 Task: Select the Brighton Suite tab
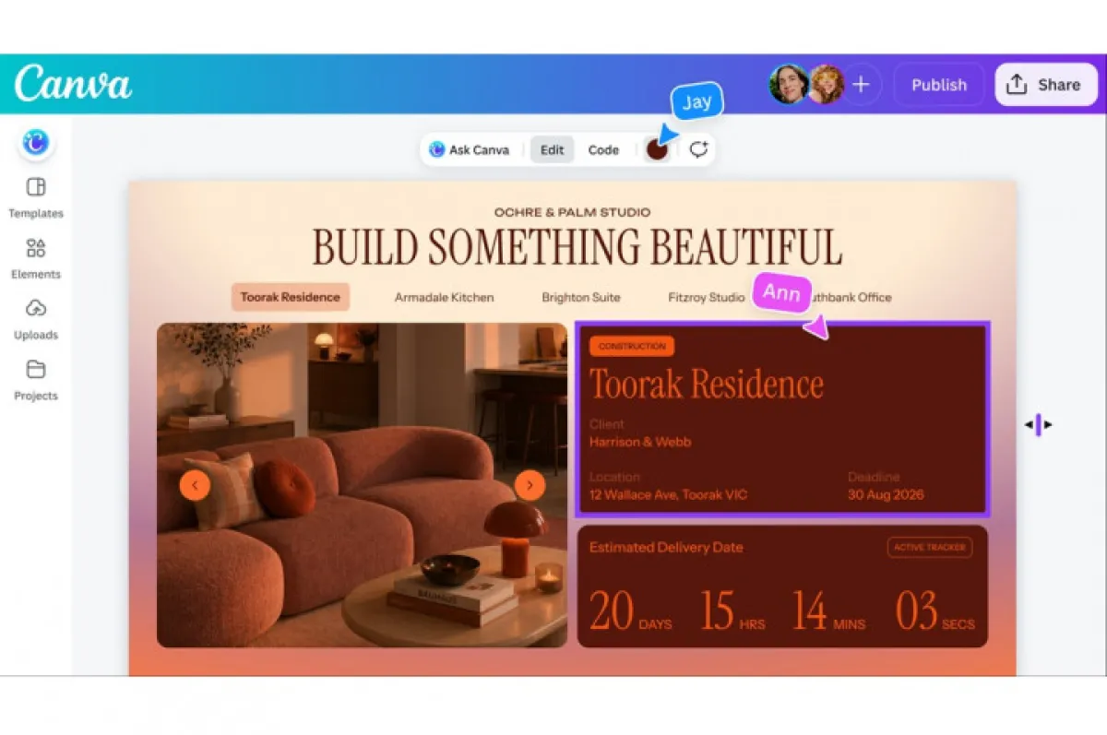tap(581, 297)
